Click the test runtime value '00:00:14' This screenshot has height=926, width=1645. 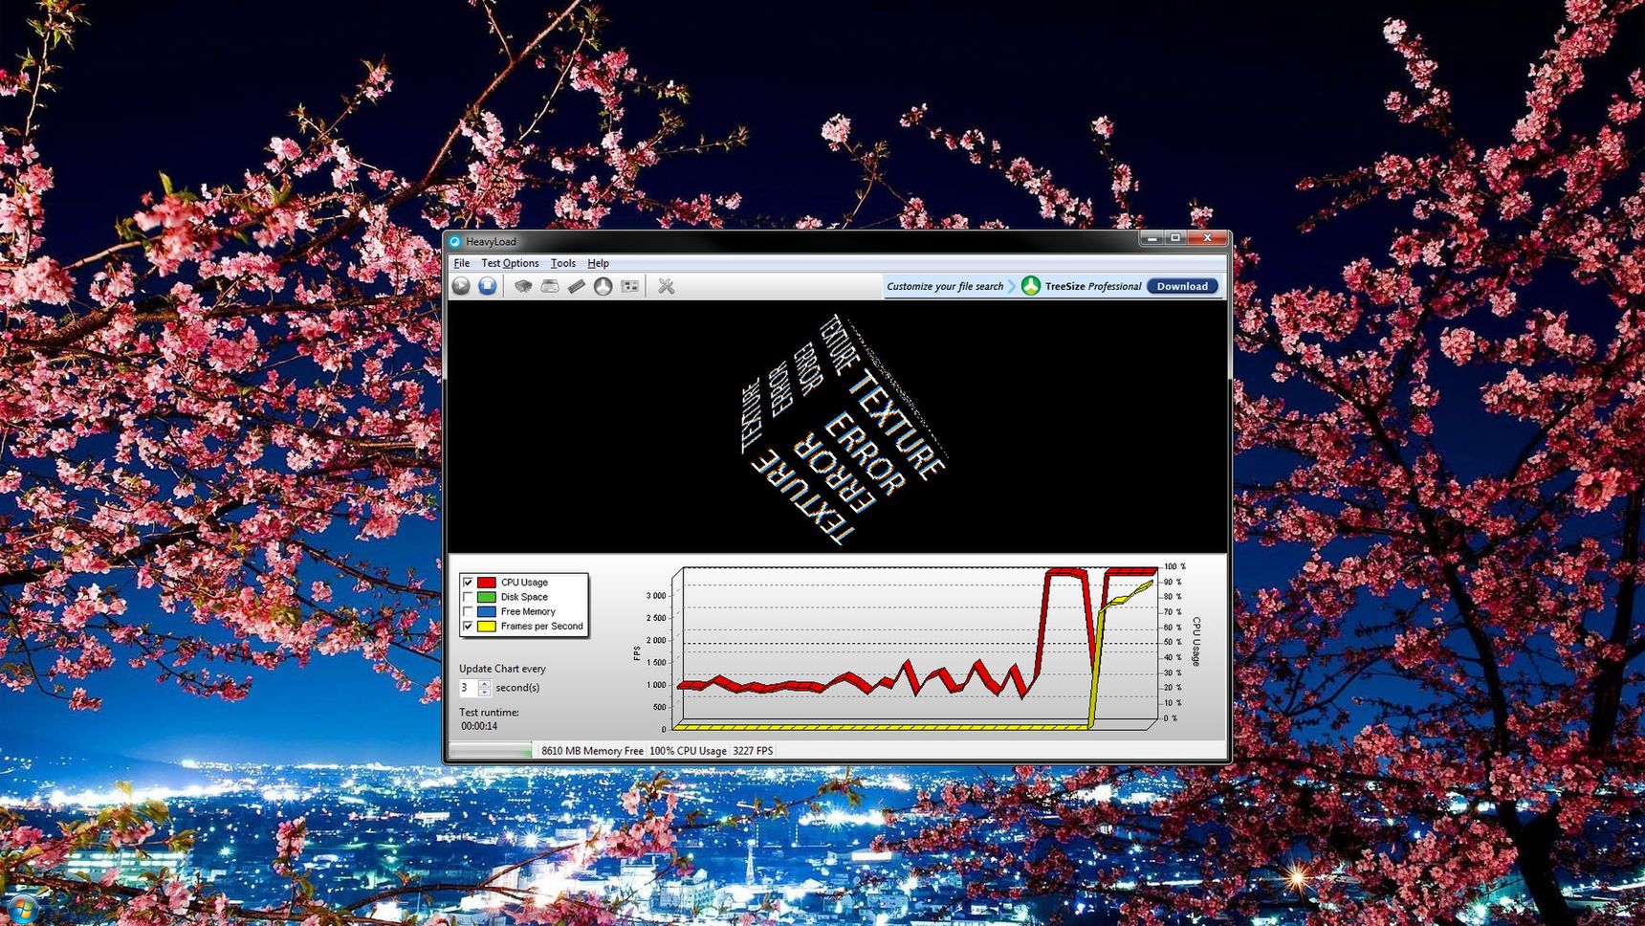tap(479, 726)
